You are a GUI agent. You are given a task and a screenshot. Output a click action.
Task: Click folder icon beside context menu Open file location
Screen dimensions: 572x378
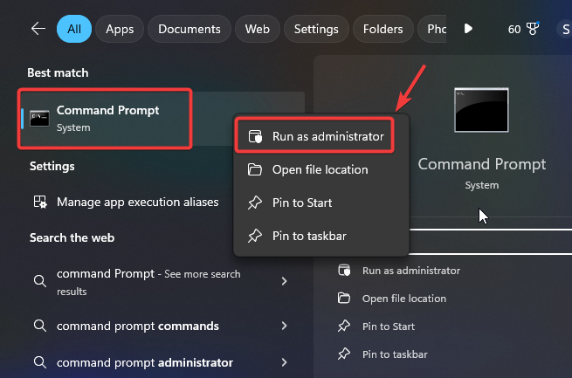tap(255, 169)
